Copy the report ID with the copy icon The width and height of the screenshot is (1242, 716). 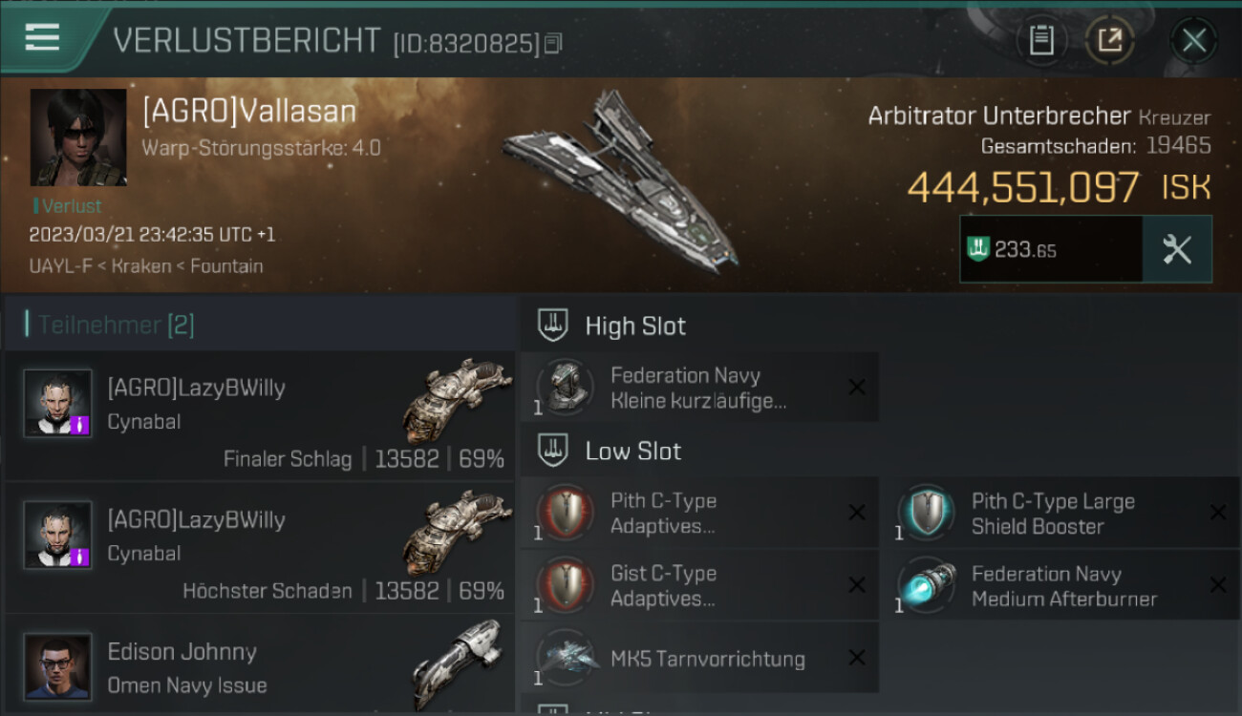pyautogui.click(x=553, y=43)
